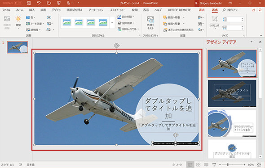Image resolution: width=265 pixels, height=168 pixels.
Task: Click the Undo arrow icon
Action: tap(39, 3)
